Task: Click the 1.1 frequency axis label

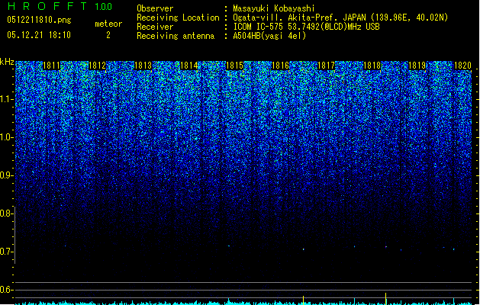Action: [x=7, y=99]
